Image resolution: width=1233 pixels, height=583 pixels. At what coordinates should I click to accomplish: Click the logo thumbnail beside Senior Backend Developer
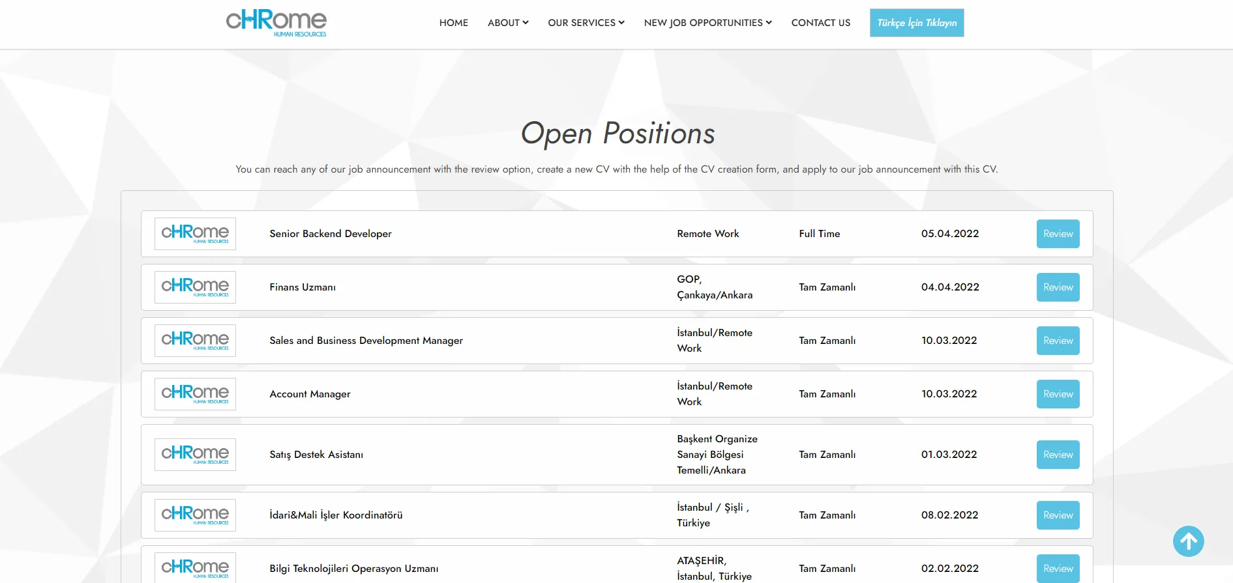[x=195, y=234]
